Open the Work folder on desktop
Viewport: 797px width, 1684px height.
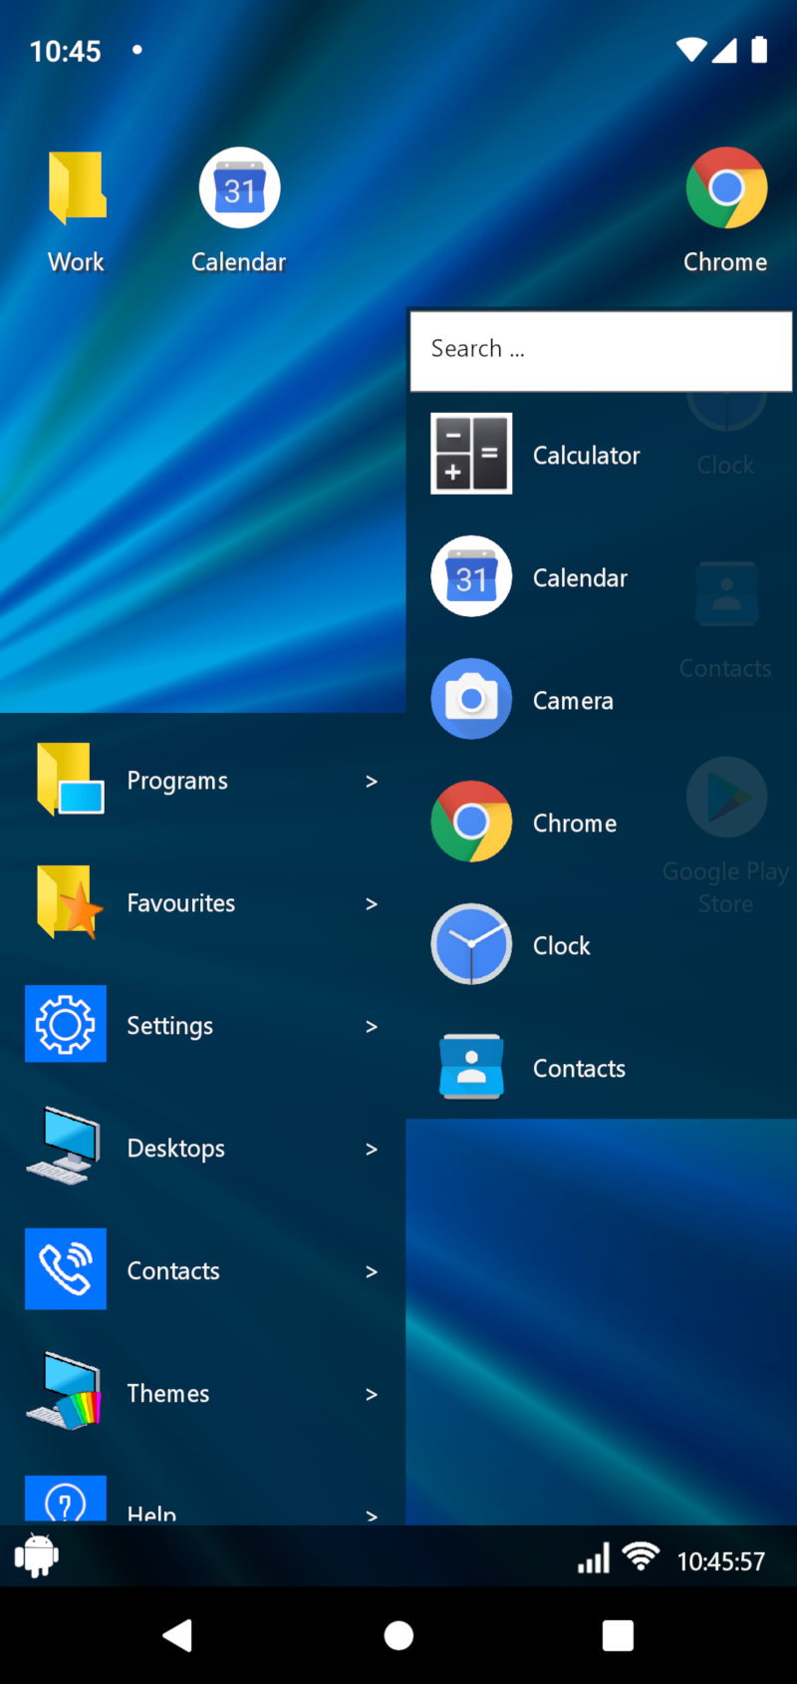pyautogui.click(x=77, y=187)
